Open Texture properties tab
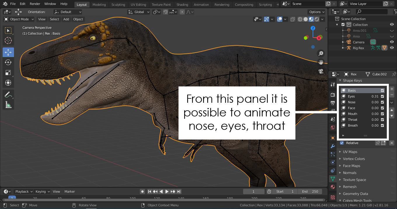 (332, 197)
